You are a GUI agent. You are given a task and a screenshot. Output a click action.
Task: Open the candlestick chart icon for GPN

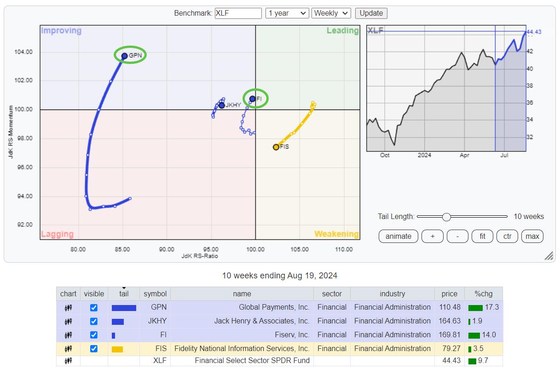68,307
